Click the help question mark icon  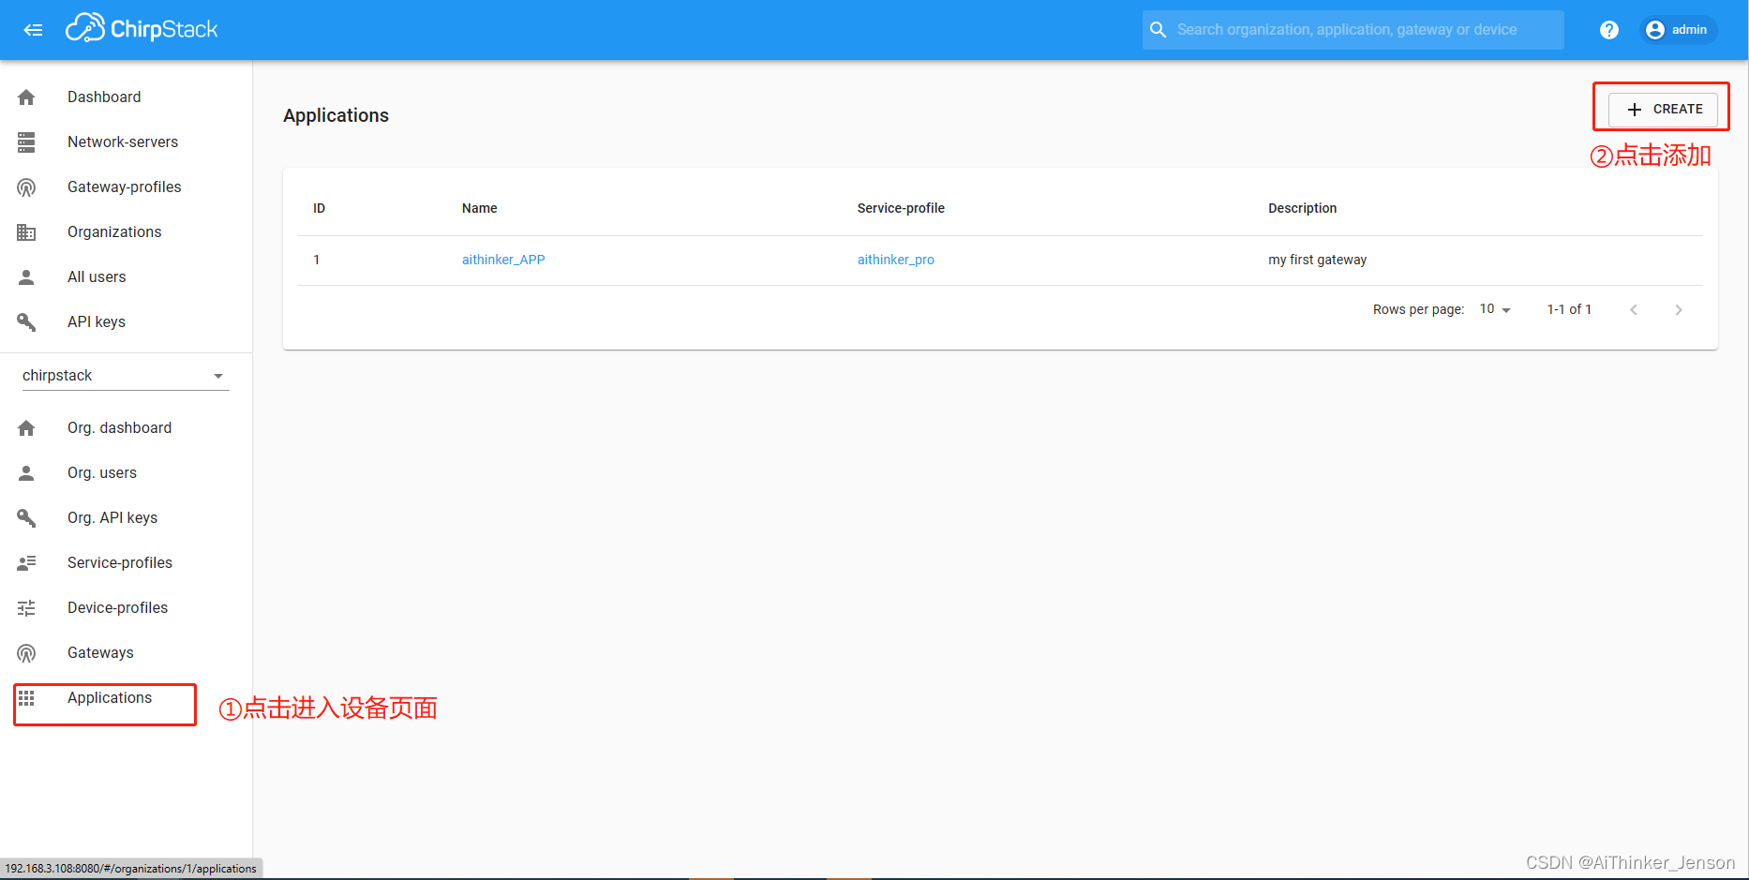(x=1609, y=29)
